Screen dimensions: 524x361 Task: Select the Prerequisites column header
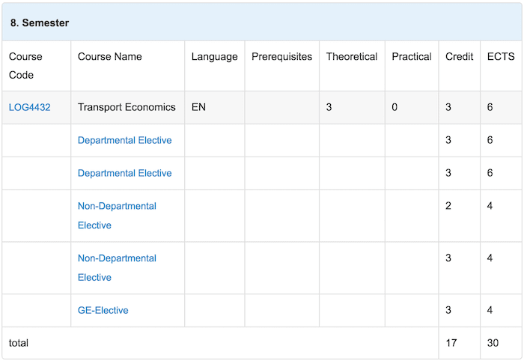pyautogui.click(x=282, y=66)
